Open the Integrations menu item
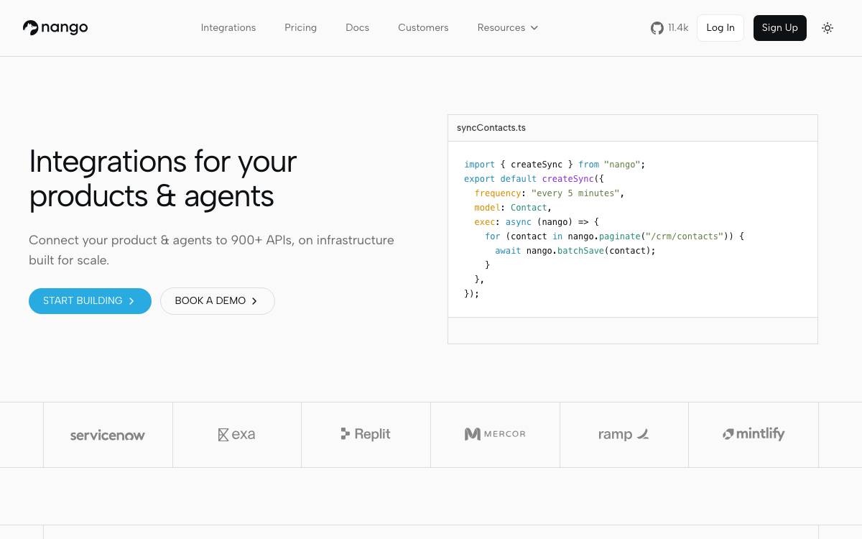Screen dimensions: 862x539 click(228, 28)
